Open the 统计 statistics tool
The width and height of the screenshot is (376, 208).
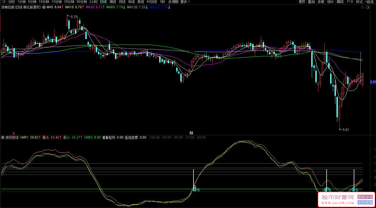tap(330, 2)
